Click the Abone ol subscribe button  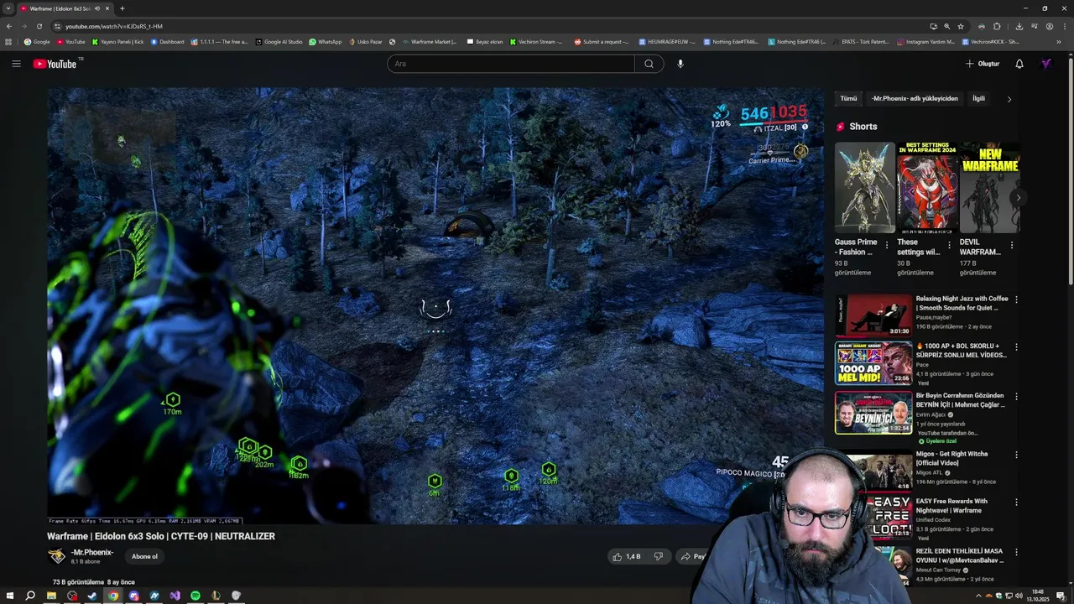[144, 556]
